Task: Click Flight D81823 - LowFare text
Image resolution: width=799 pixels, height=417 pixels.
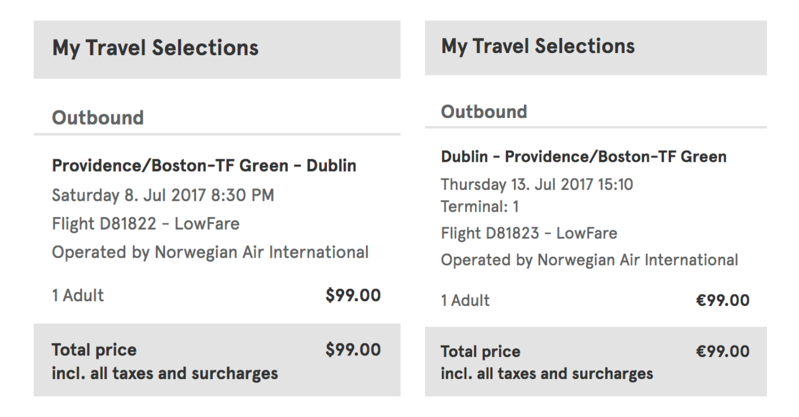Action: [x=529, y=233]
